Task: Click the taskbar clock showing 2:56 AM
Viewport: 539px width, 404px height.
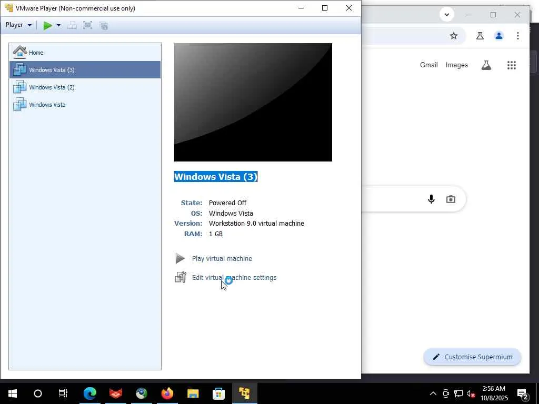Action: (x=494, y=393)
